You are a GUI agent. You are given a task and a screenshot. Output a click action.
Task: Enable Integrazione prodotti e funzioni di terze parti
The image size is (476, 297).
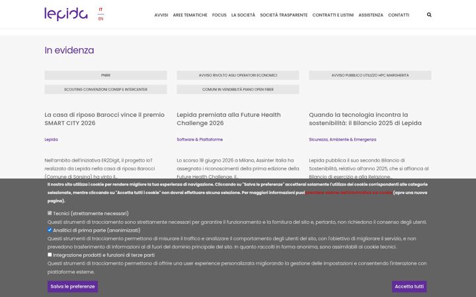coord(50,255)
